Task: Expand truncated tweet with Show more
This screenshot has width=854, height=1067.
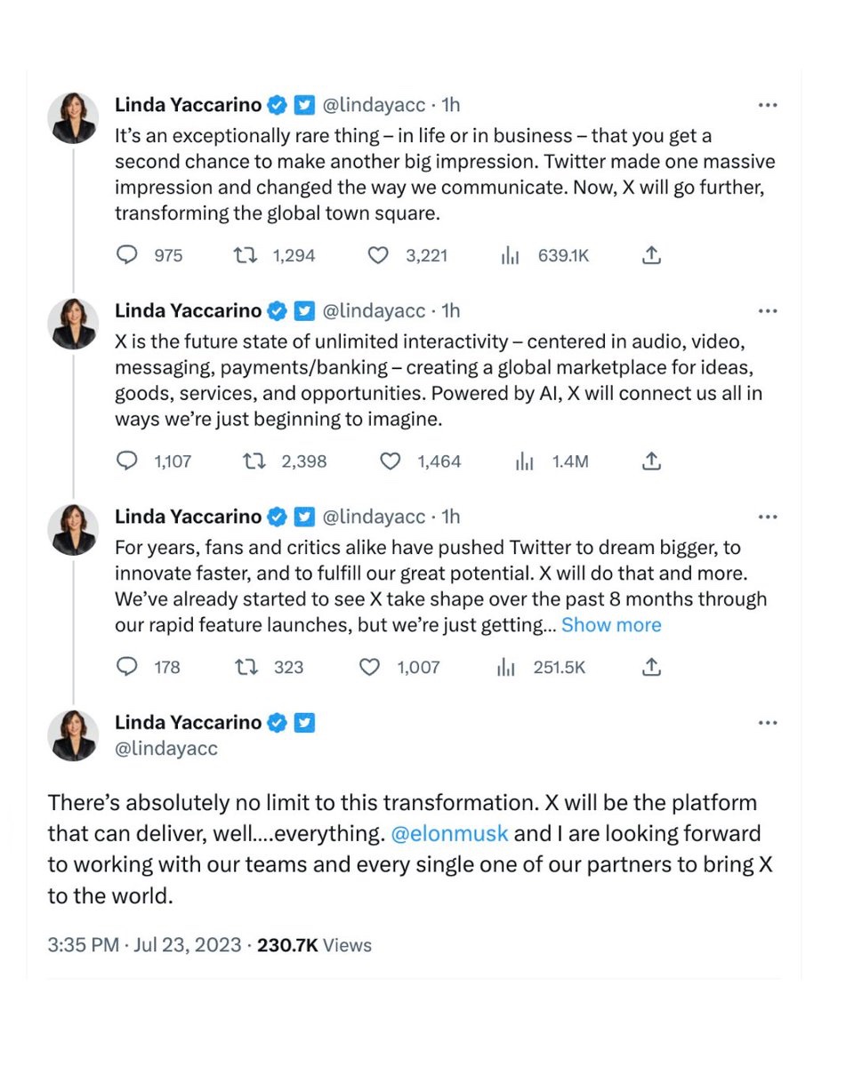Action: (611, 625)
